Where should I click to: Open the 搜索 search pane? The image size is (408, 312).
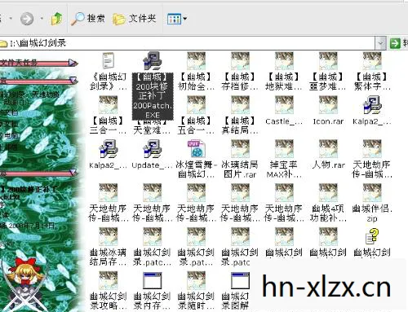pos(88,19)
